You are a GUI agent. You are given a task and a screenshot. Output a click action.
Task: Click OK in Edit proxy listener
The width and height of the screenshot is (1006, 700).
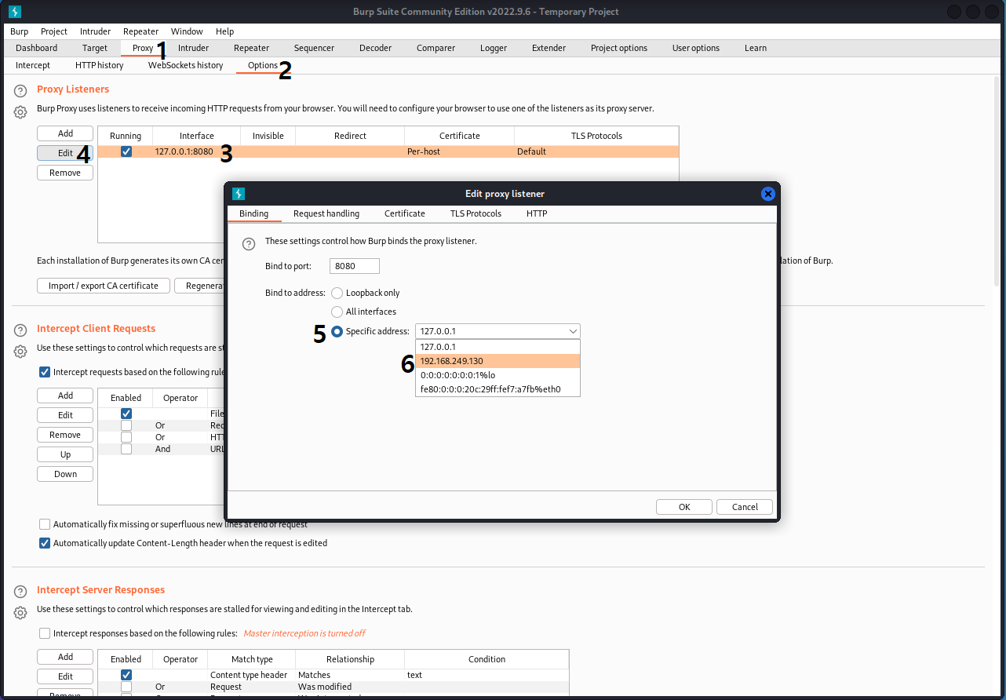[684, 507]
